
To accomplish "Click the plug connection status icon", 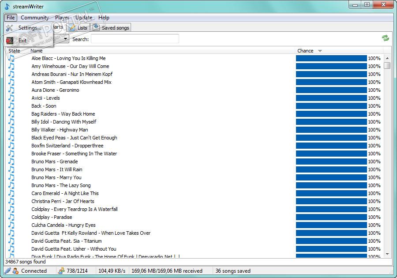I will (7, 270).
